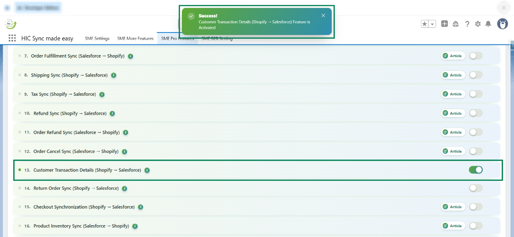
Task: Click info icon beside Order Fulfillment Sync
Action: tap(130, 56)
